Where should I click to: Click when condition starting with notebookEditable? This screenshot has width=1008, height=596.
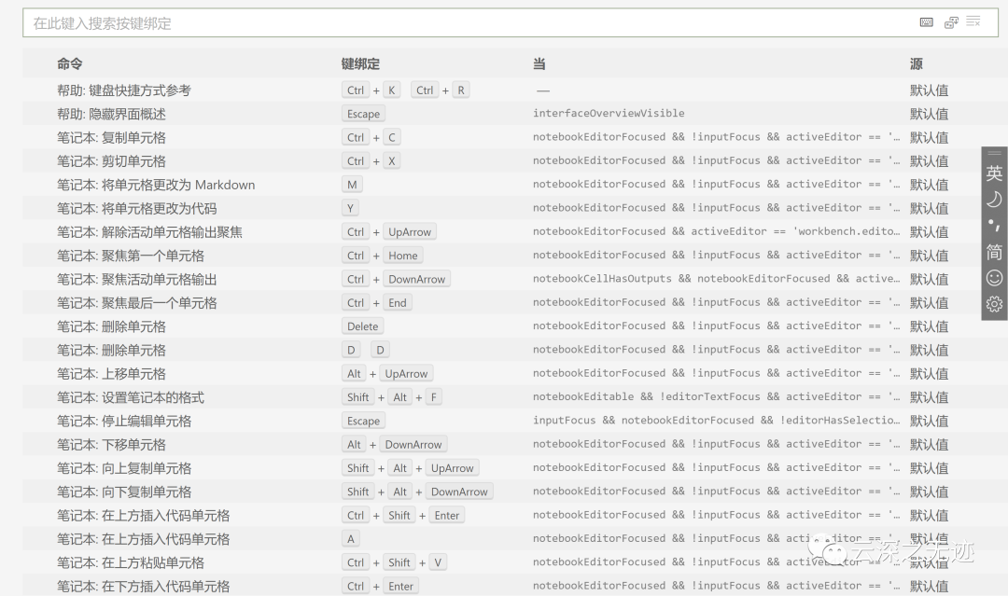coord(716,397)
